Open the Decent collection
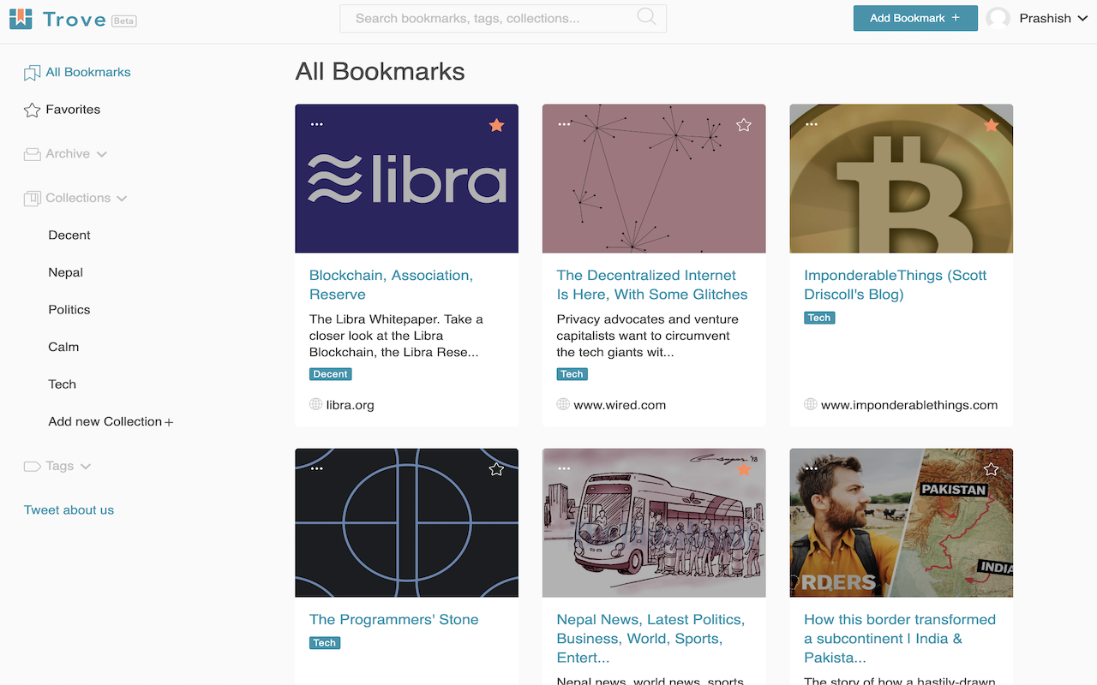 [x=69, y=235]
